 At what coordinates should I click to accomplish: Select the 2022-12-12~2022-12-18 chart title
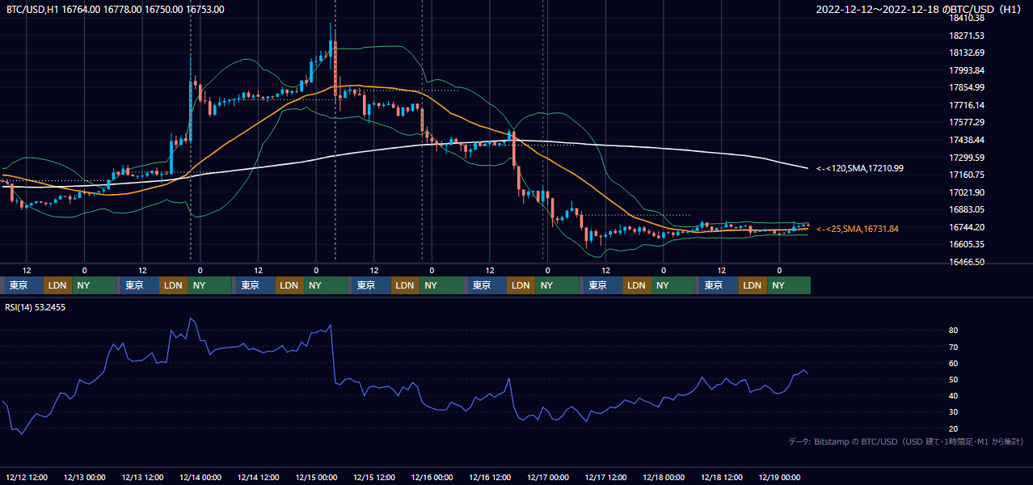919,10
